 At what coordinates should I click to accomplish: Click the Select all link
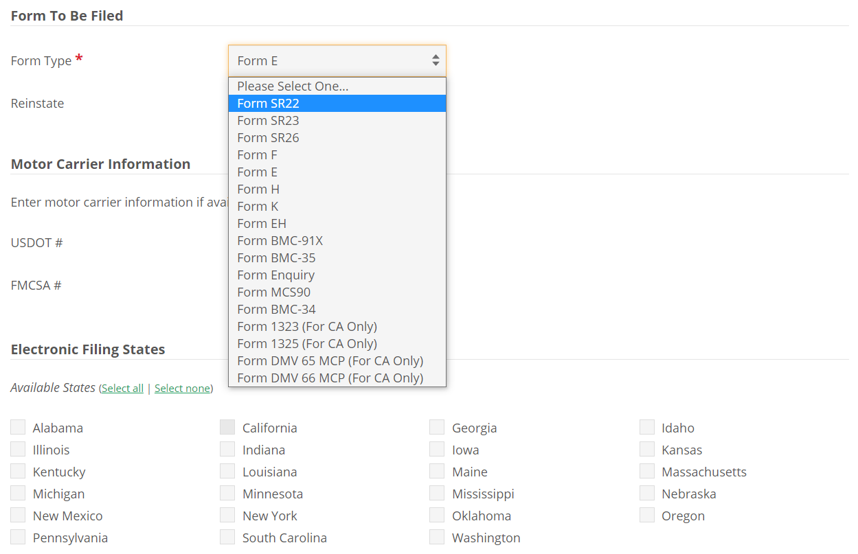[122, 388]
